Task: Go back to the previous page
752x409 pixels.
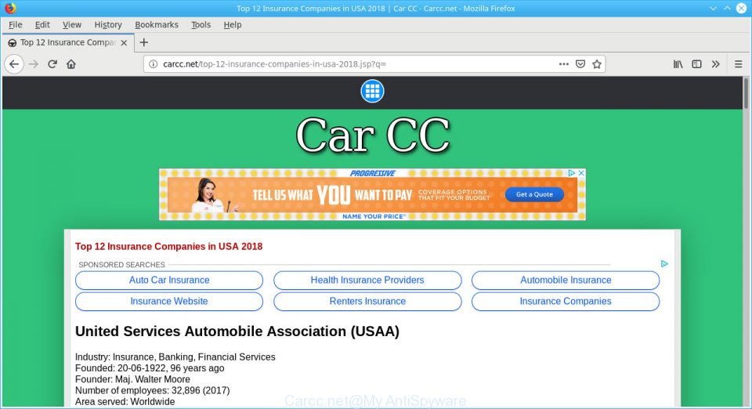Action: tap(14, 63)
